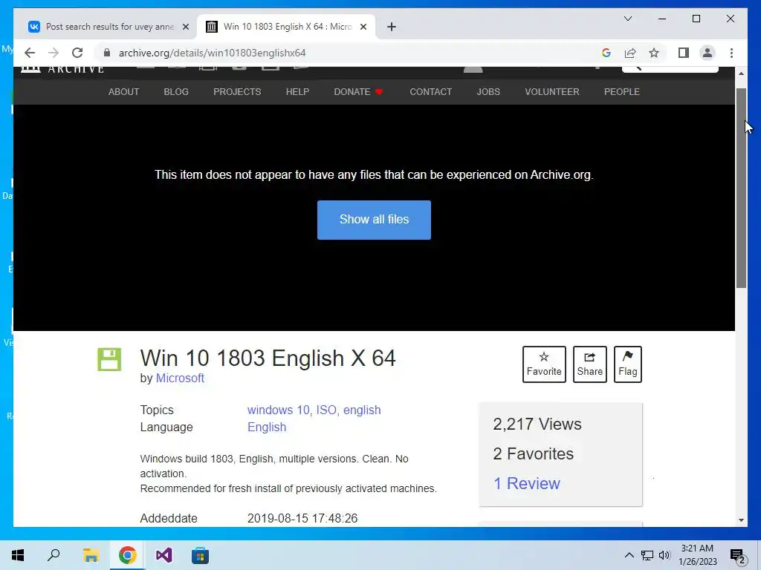This screenshot has height=570, width=761.
Task: Open Microsoft Store from the taskbar
Action: tap(200, 555)
